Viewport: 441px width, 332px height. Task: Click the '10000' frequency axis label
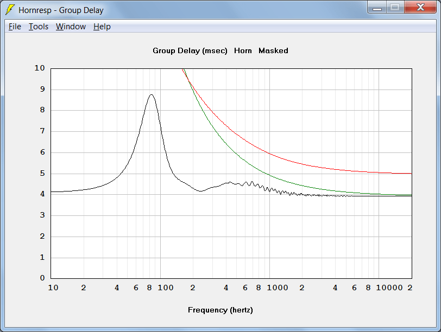click(389, 288)
